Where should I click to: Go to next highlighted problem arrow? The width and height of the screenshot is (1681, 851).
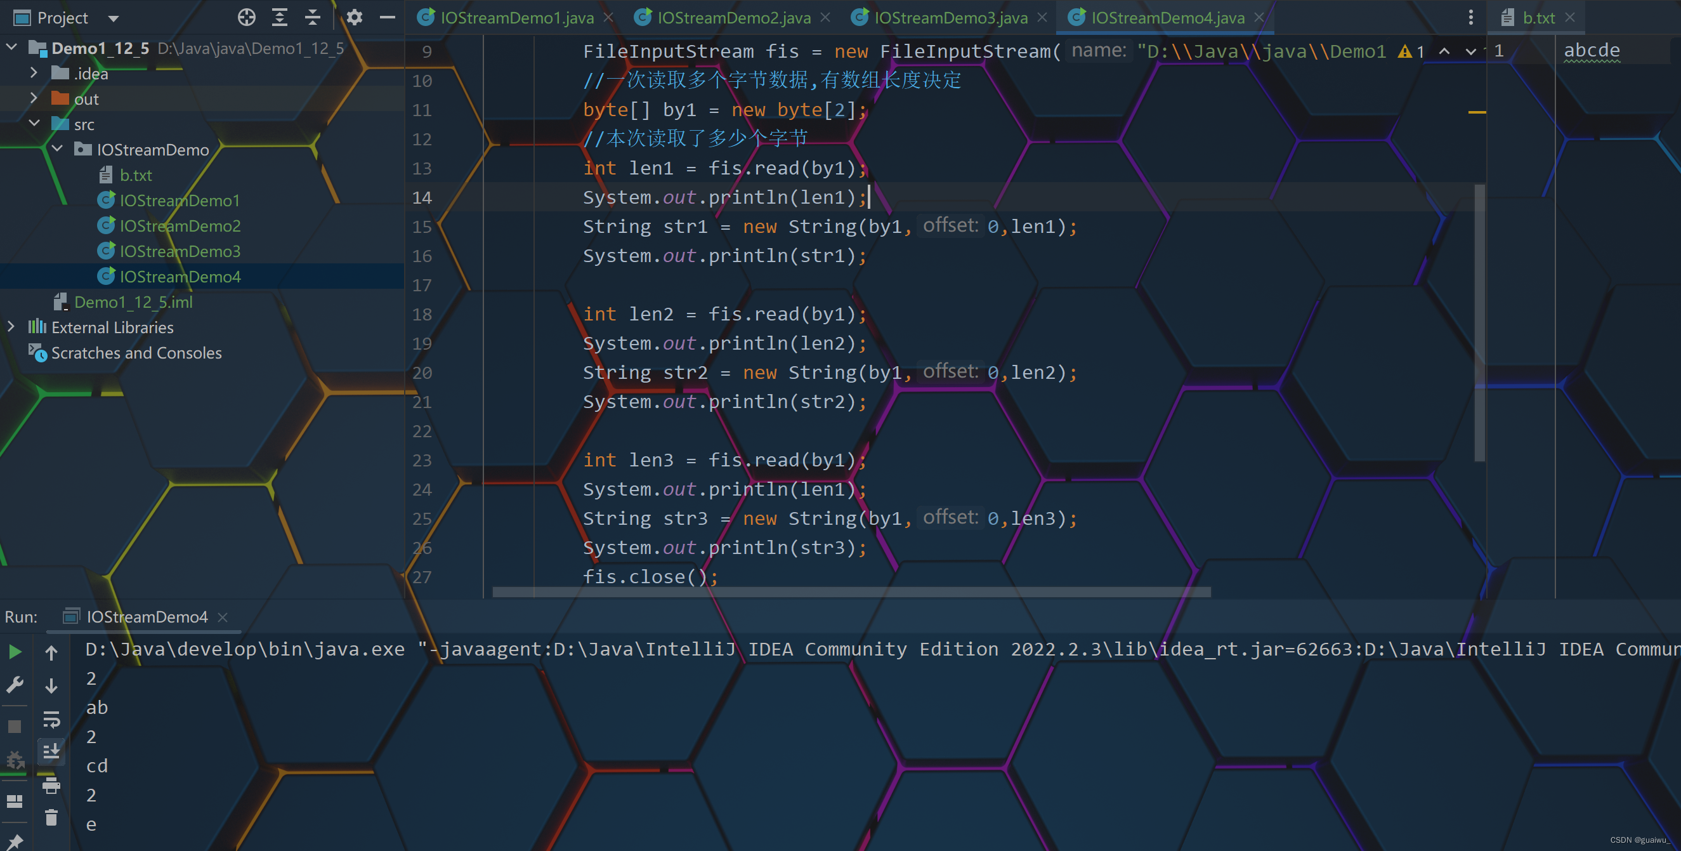pos(1470,51)
